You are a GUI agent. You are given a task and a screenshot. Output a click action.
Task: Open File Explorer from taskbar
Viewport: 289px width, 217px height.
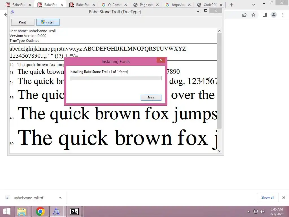[21, 211]
